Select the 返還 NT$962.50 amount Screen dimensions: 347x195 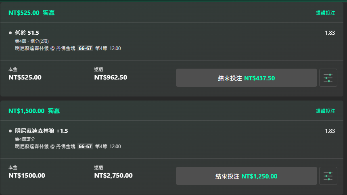click(x=111, y=77)
